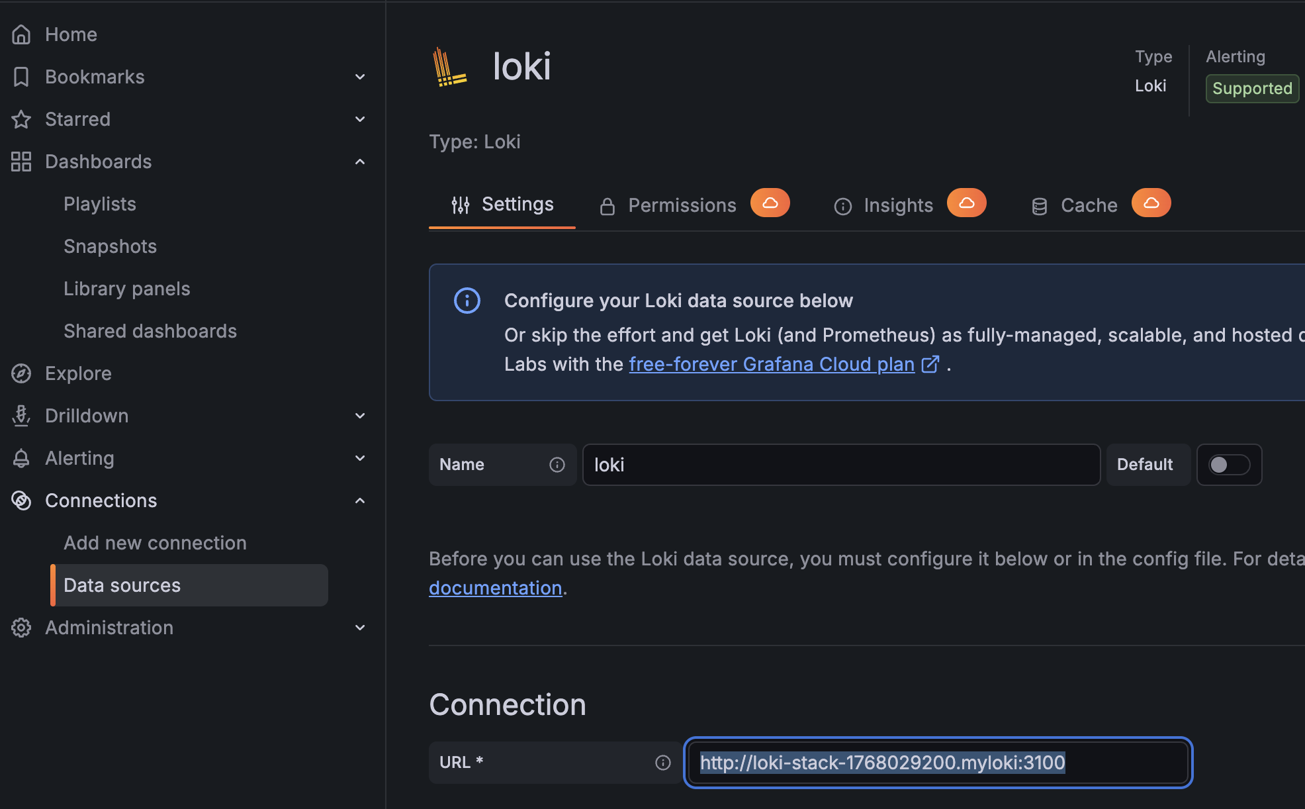Select Add new connection in sidebar
This screenshot has width=1305, height=809.
coord(155,543)
